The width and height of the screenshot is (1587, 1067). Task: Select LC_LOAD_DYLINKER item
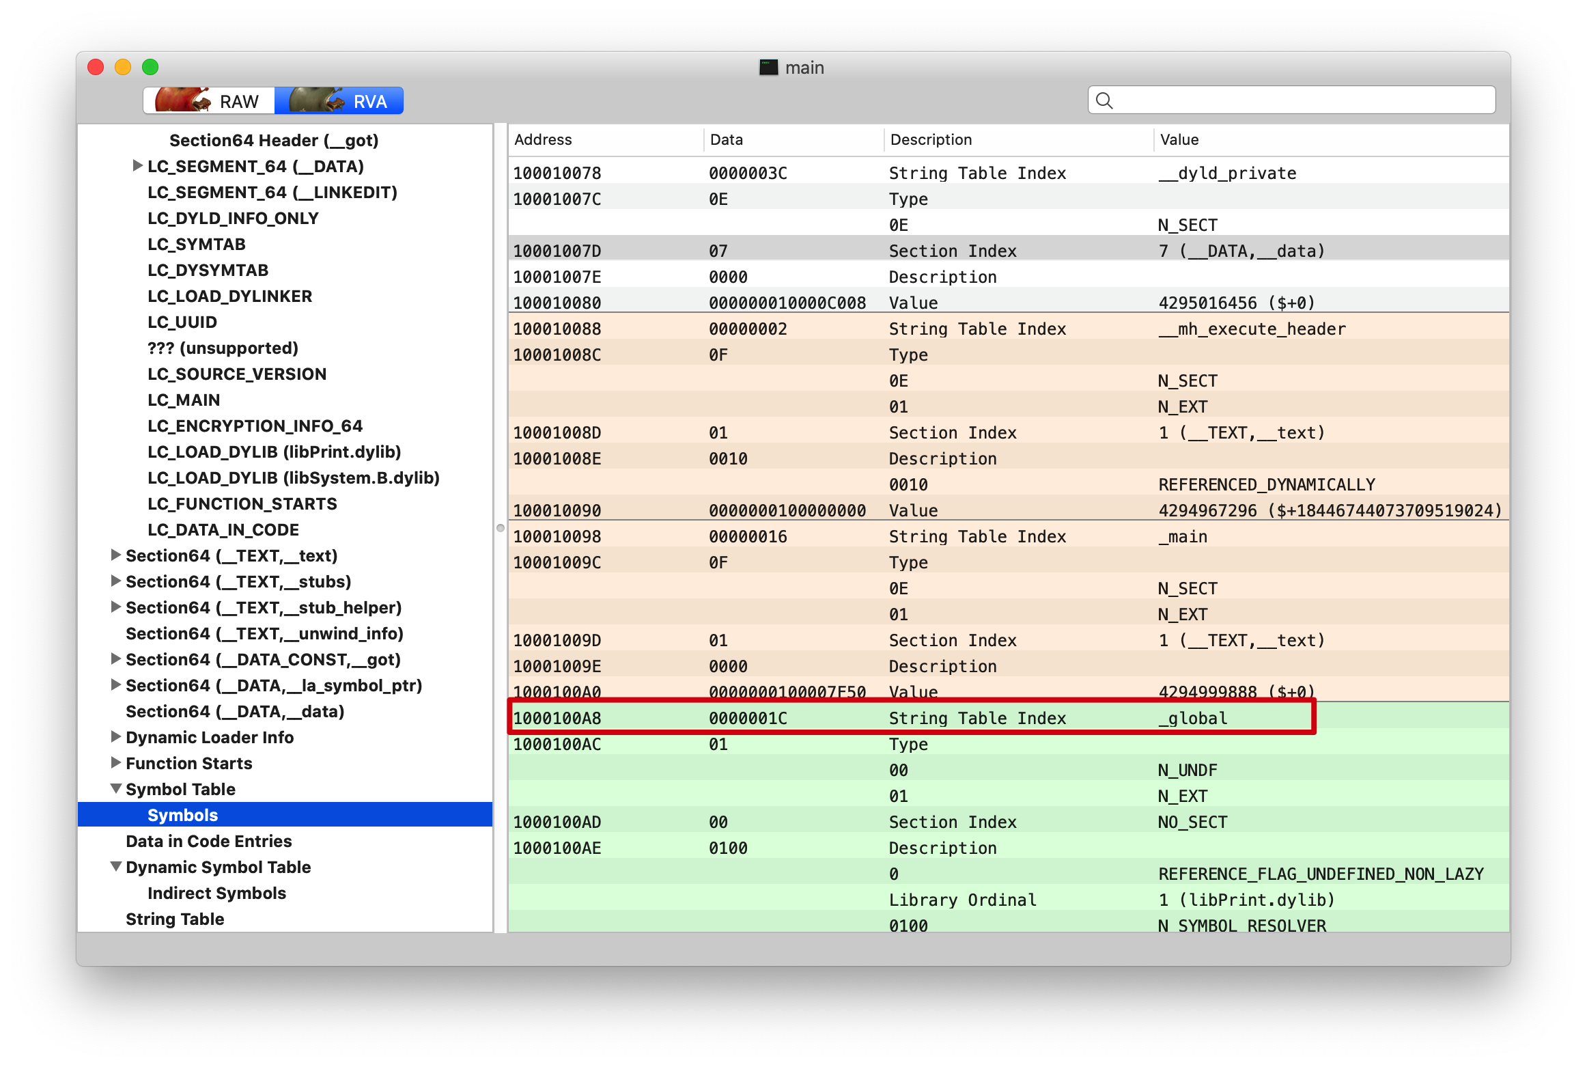230,296
